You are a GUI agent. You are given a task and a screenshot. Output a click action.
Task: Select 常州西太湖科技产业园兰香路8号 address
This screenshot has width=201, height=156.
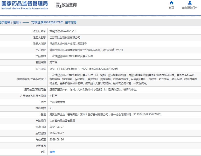click(68, 44)
